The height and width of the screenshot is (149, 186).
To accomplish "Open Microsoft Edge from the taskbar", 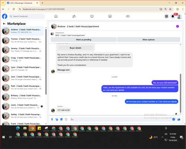I will tap(18, 128).
